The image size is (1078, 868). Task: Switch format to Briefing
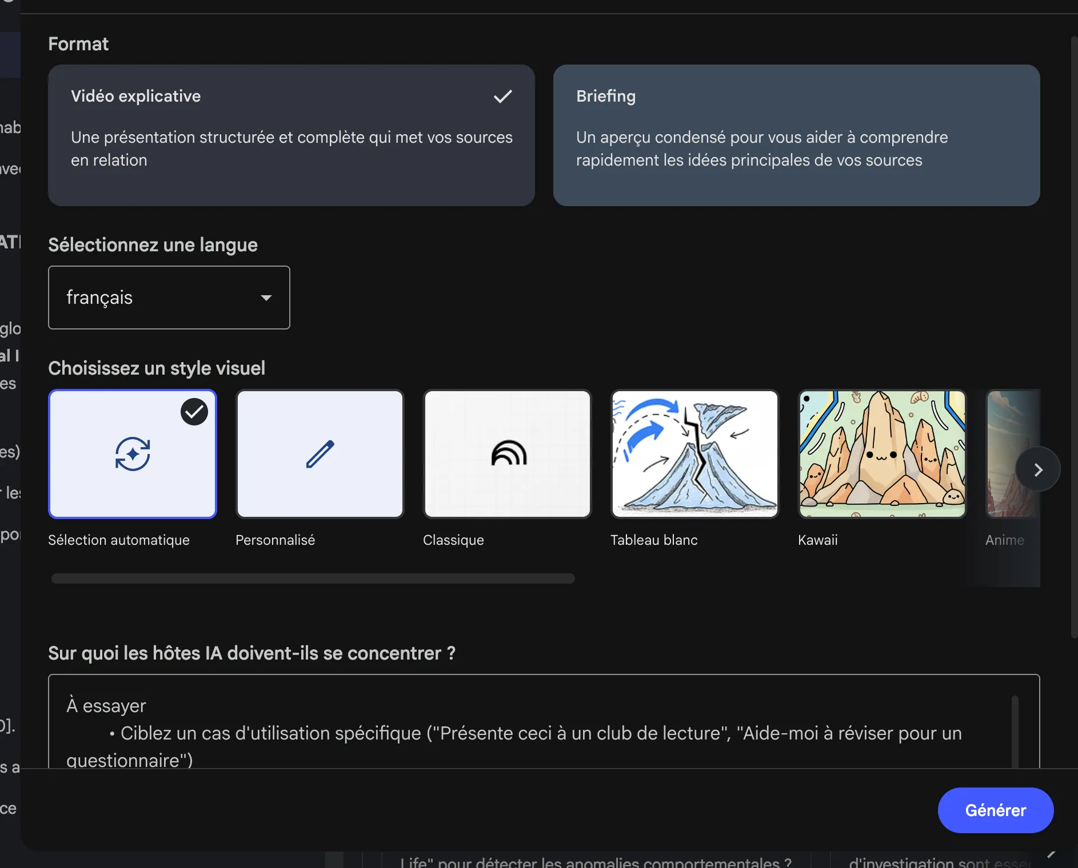point(796,136)
